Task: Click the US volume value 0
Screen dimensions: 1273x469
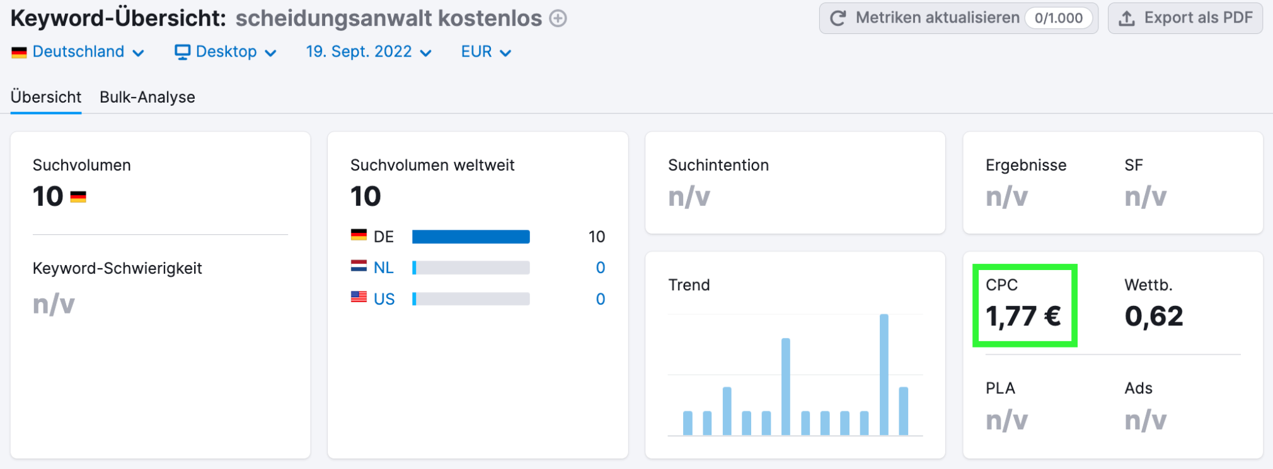Action: [x=601, y=299]
